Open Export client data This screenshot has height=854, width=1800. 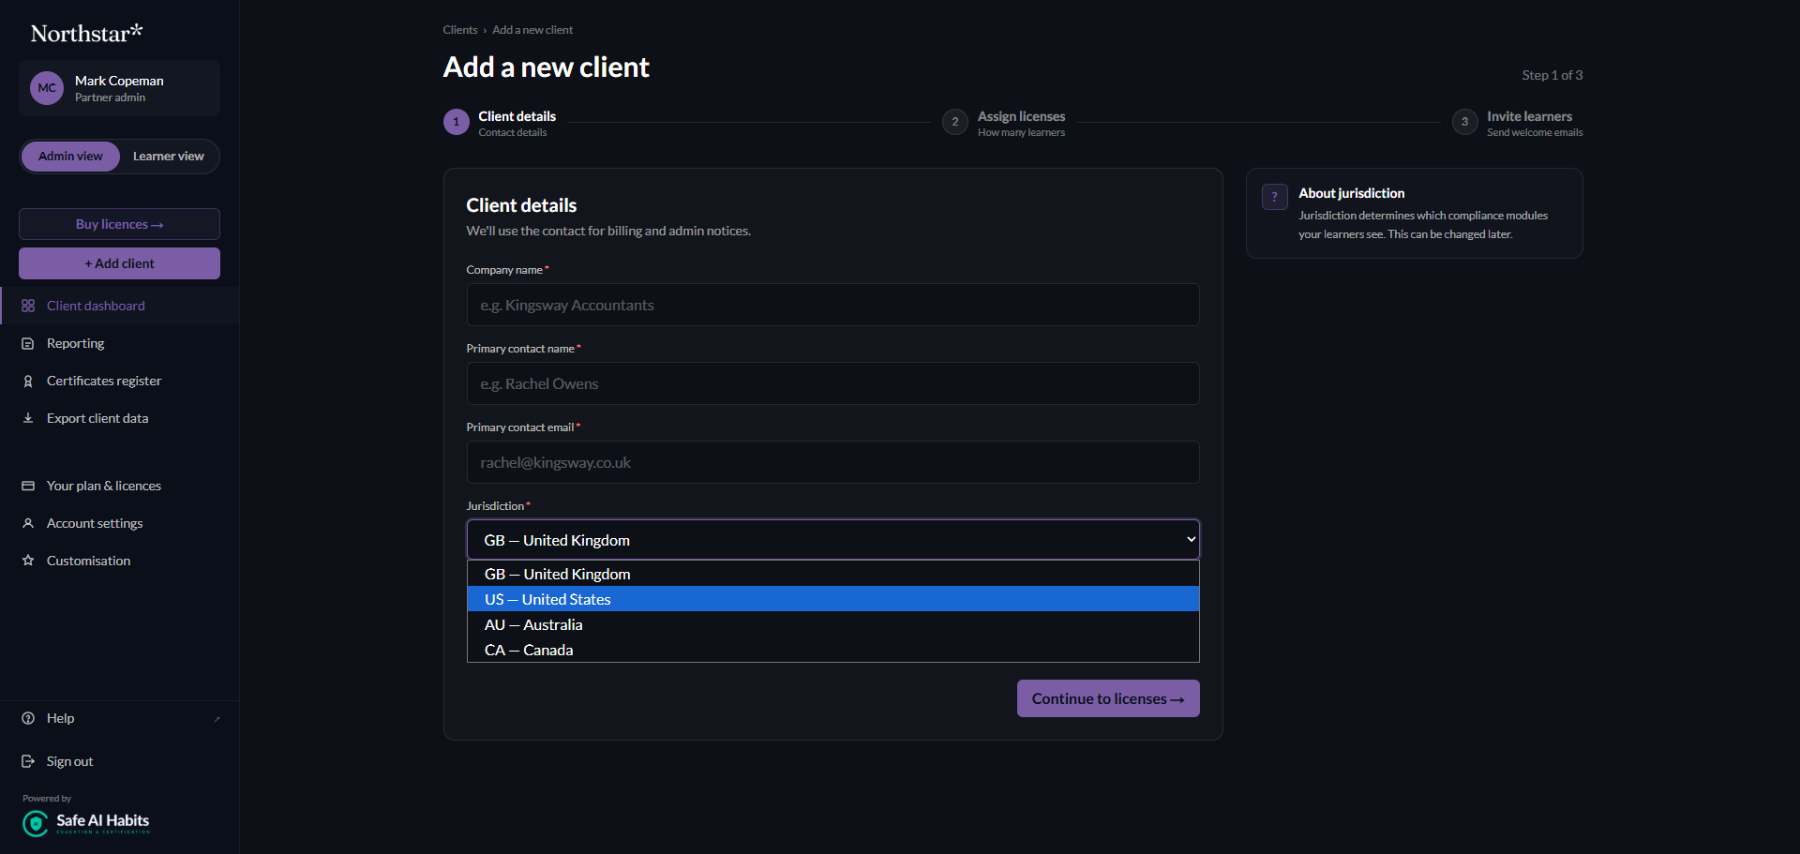click(119, 418)
